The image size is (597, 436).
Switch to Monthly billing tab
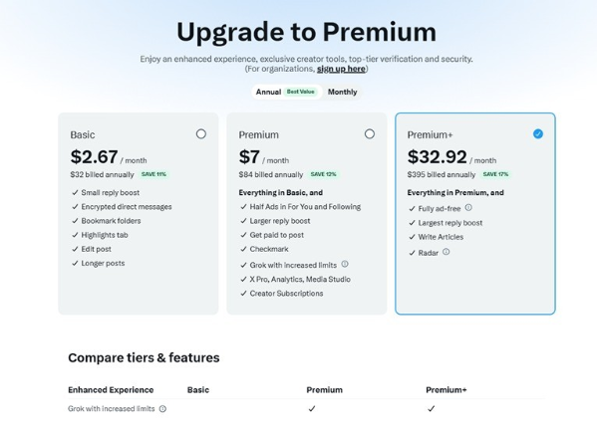pos(342,92)
